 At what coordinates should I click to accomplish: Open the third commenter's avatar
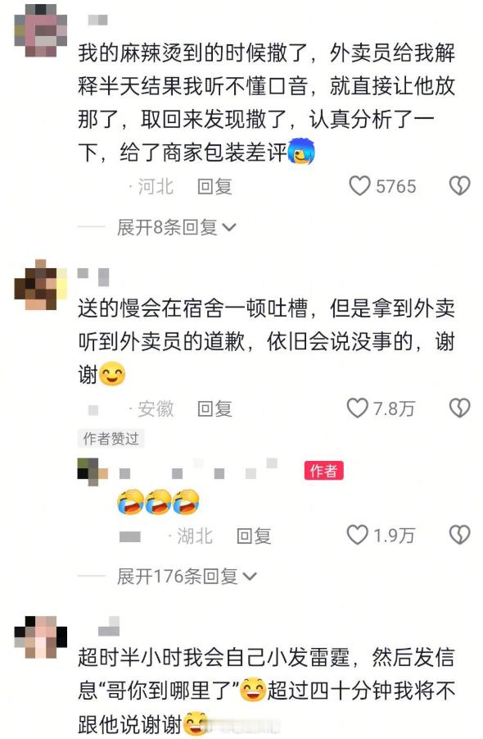coord(41,637)
